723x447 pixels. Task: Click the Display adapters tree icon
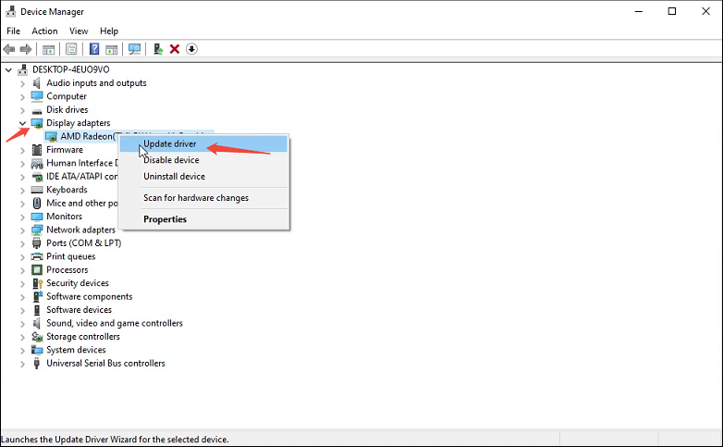click(37, 123)
